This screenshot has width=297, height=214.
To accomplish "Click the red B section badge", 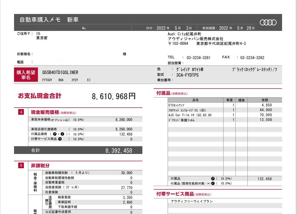I will (21, 165).
